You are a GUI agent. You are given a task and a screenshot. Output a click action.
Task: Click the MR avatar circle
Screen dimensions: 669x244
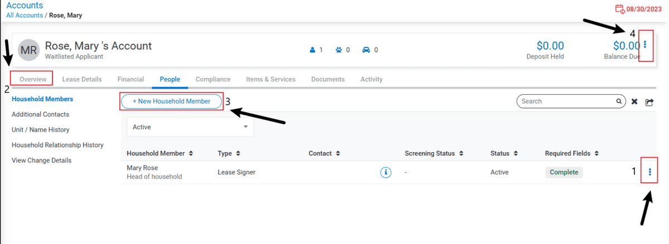(x=28, y=49)
